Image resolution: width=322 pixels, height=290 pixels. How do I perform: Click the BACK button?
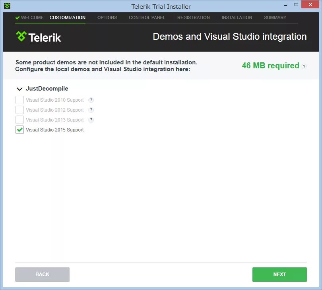click(x=42, y=275)
